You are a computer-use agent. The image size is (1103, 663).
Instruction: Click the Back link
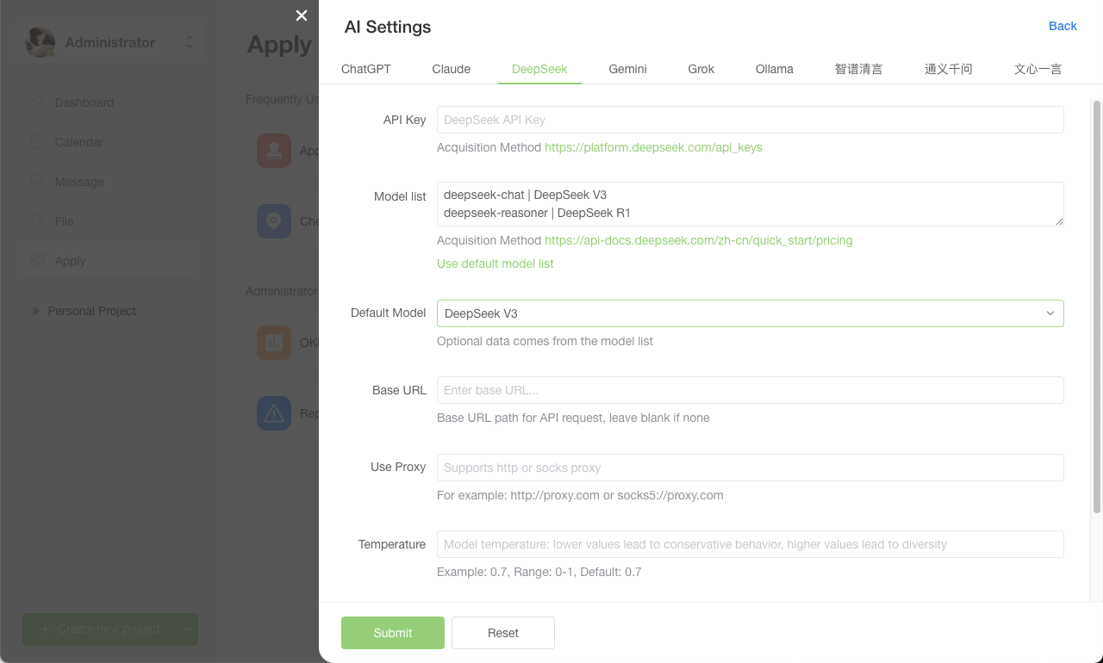(1062, 26)
